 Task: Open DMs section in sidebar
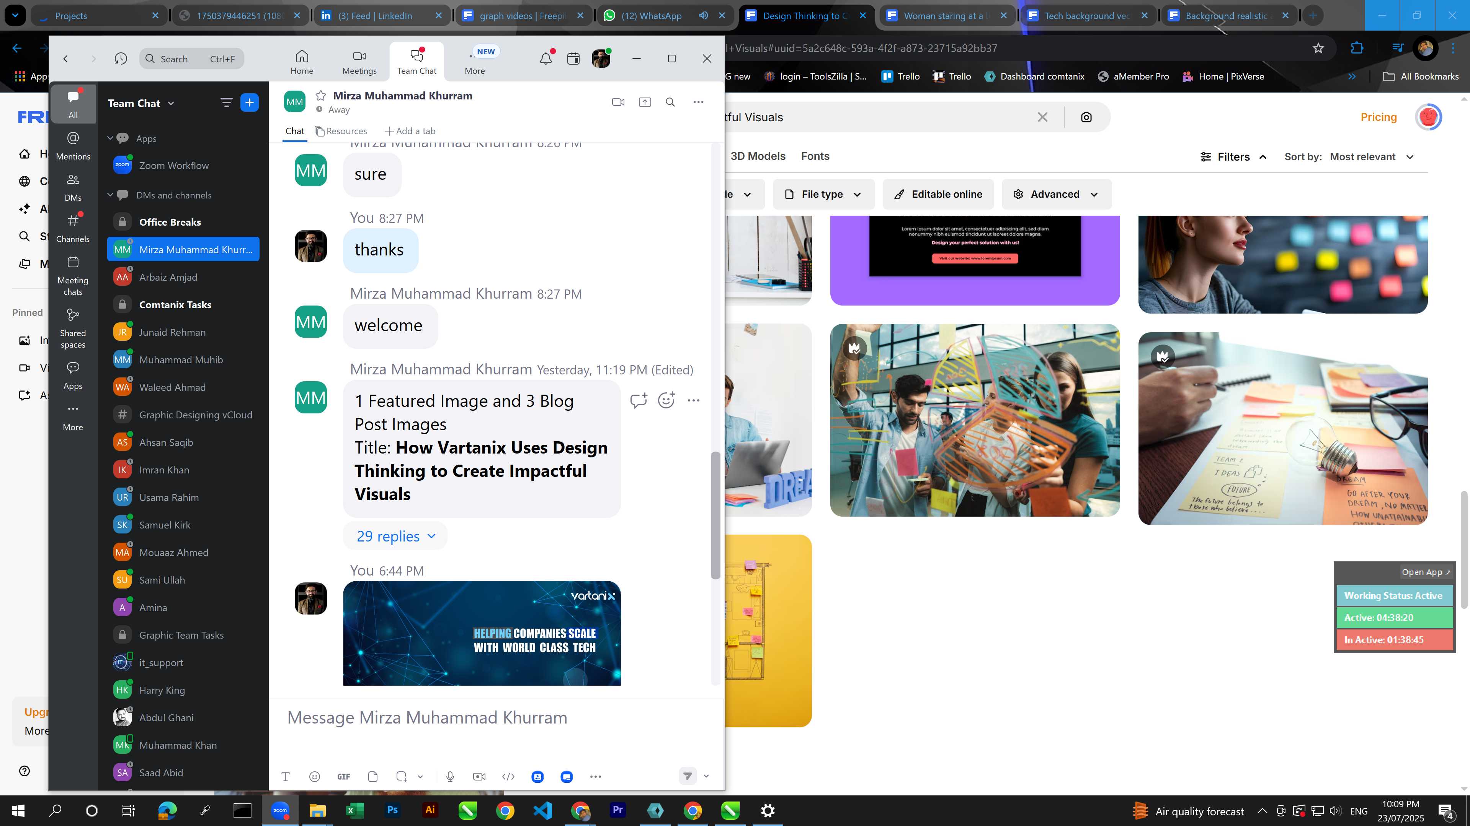[73, 187]
